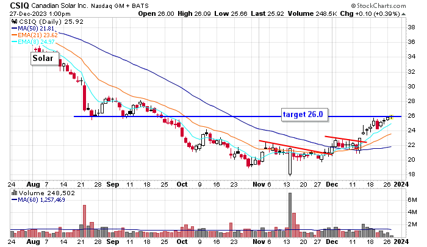Image resolution: width=427 pixels, height=247 pixels.
Task: Click the candlestick icon beside CSIQ (Daily)
Action: 14,21
